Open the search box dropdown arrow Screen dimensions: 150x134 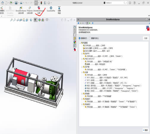127,3
